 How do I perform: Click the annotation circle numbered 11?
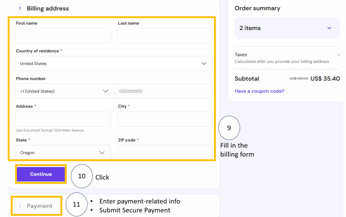76,204
